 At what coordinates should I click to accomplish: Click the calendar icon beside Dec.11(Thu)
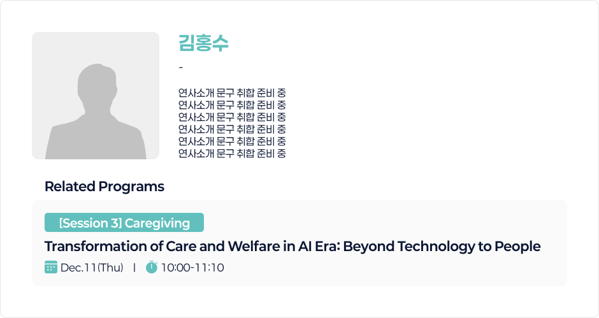pos(51,267)
